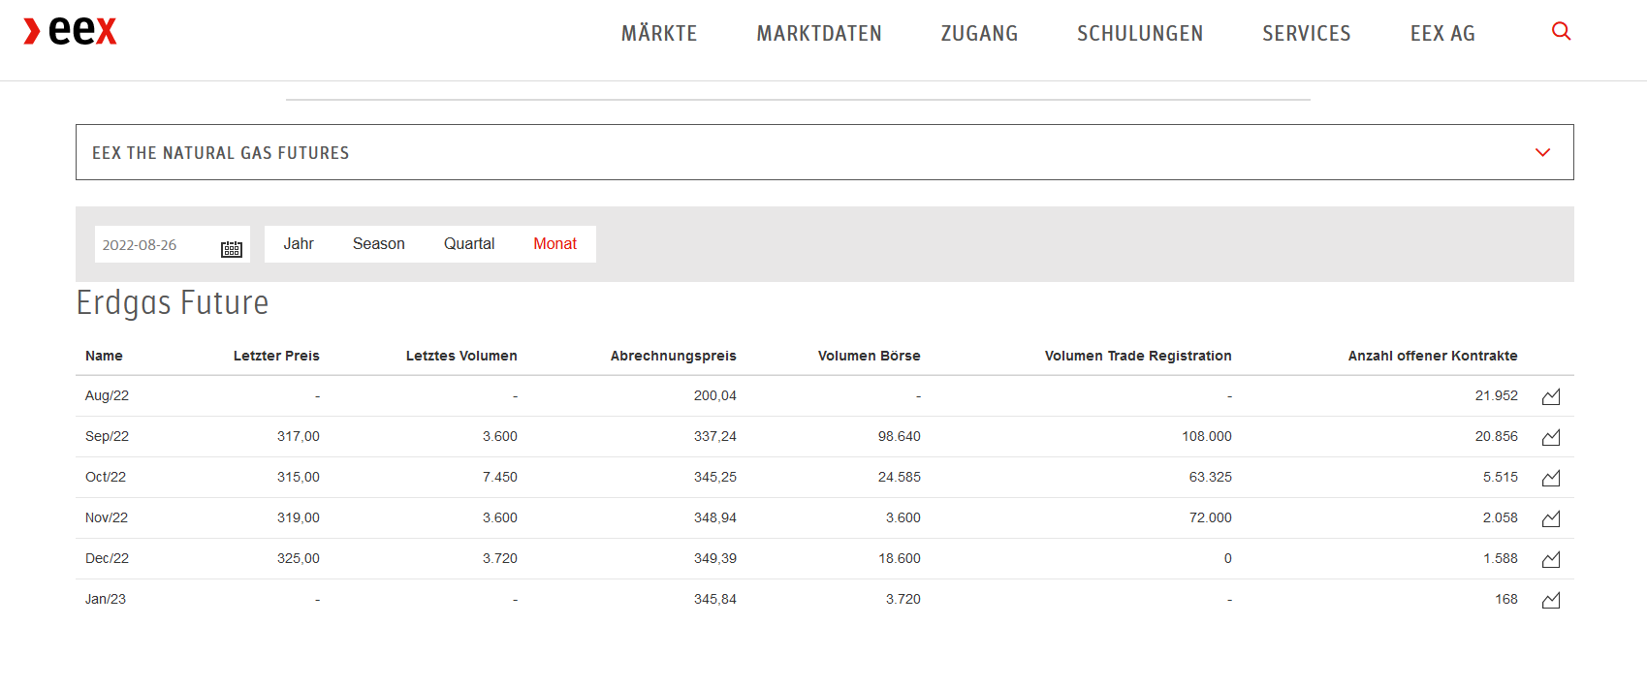
Task: Click the Volumen Börse column header
Action: [870, 356]
